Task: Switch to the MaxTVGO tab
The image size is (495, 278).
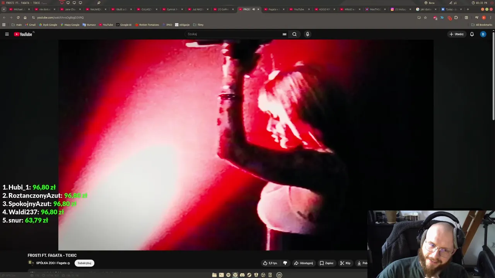Action: point(375,9)
